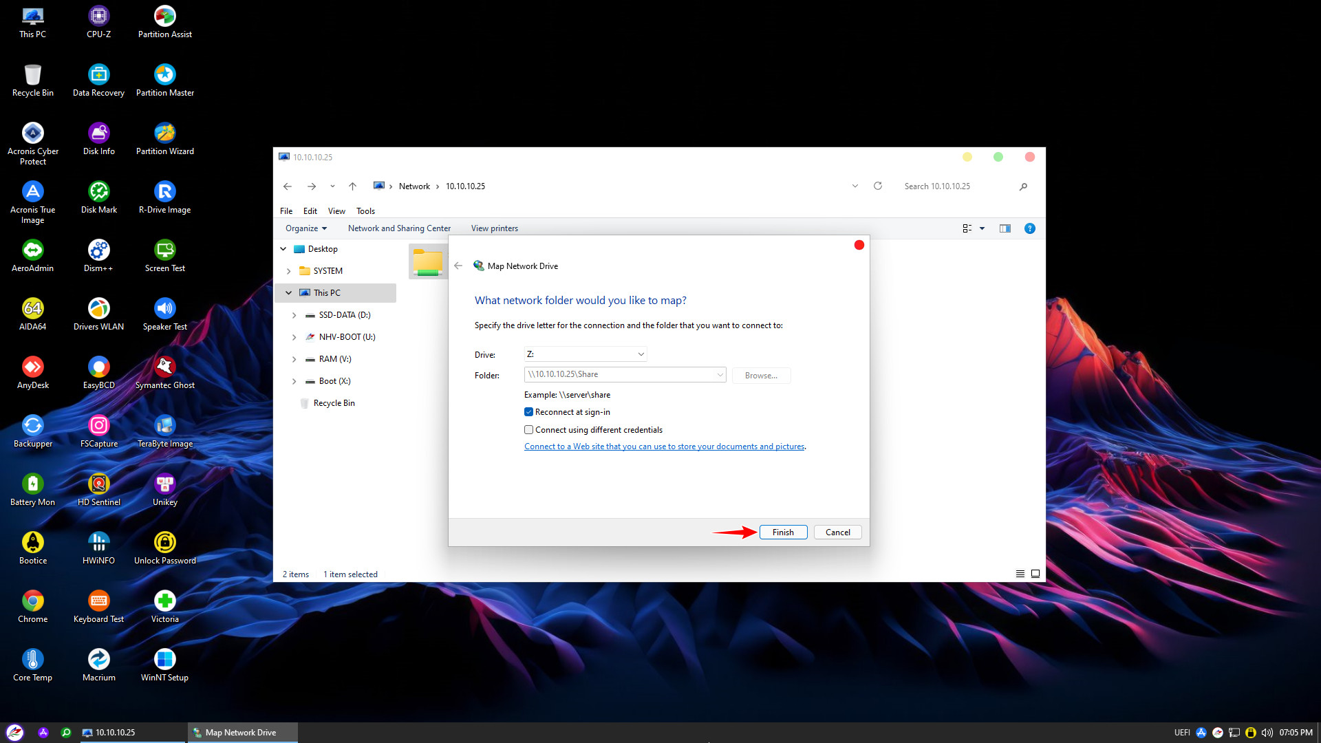The width and height of the screenshot is (1321, 743).
Task: Open the View menu
Action: (336, 211)
